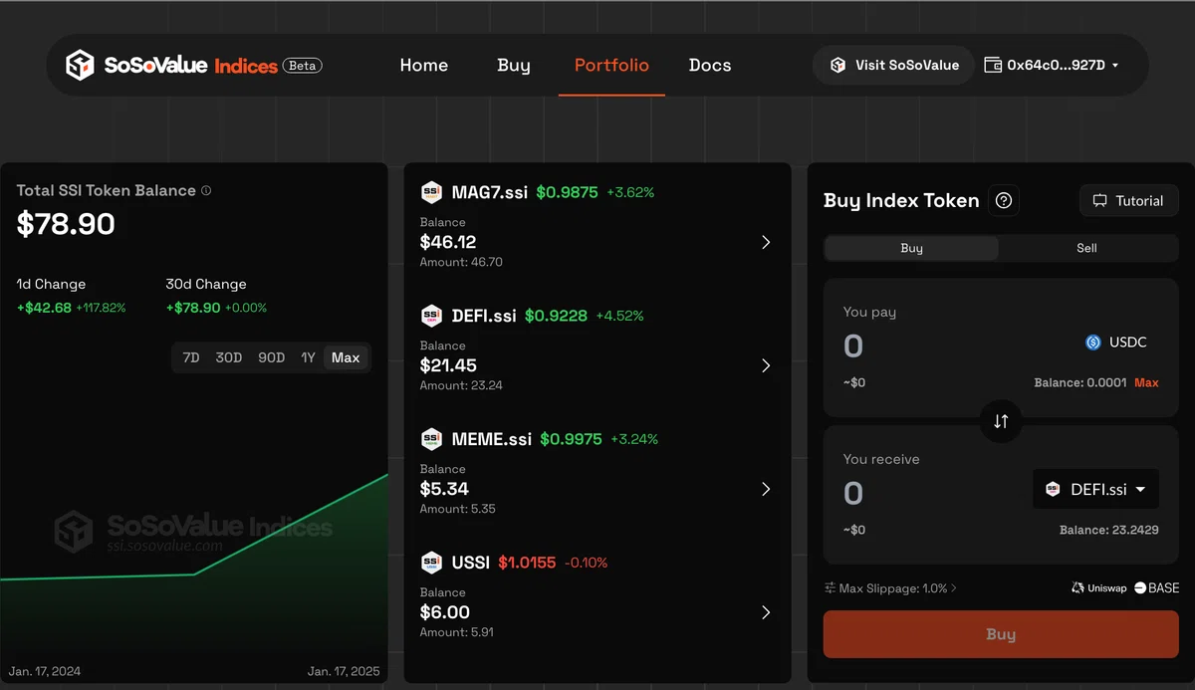Expand the DEFI.ssi row chevron
The image size is (1195, 690).
766,365
